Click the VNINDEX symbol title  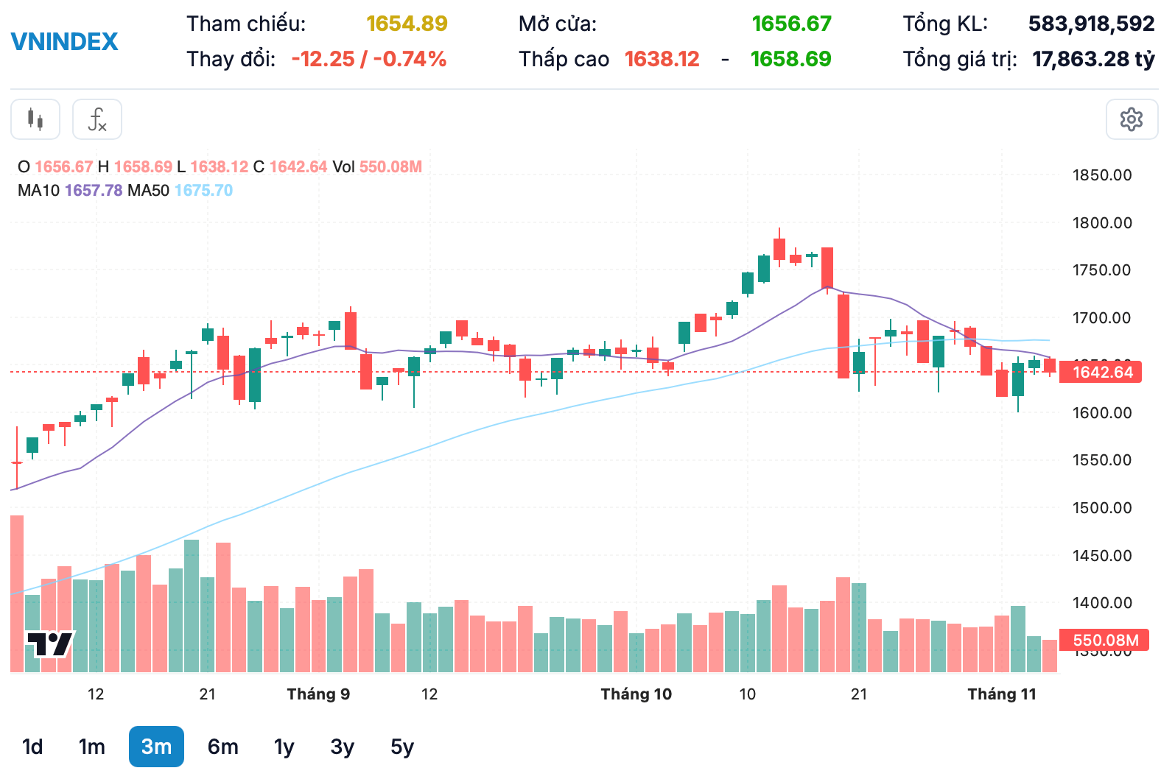65,41
